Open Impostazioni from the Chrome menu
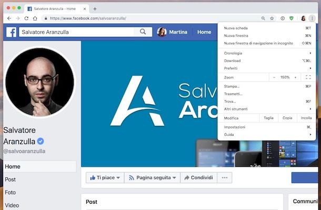This screenshot has width=321, height=210. click(x=267, y=127)
